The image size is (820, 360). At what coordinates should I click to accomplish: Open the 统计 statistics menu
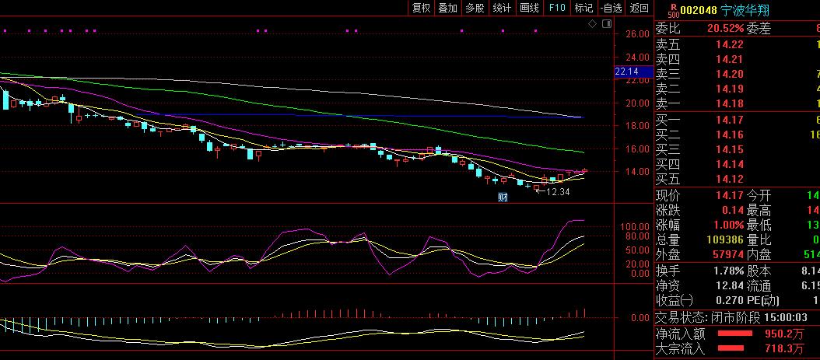(502, 8)
